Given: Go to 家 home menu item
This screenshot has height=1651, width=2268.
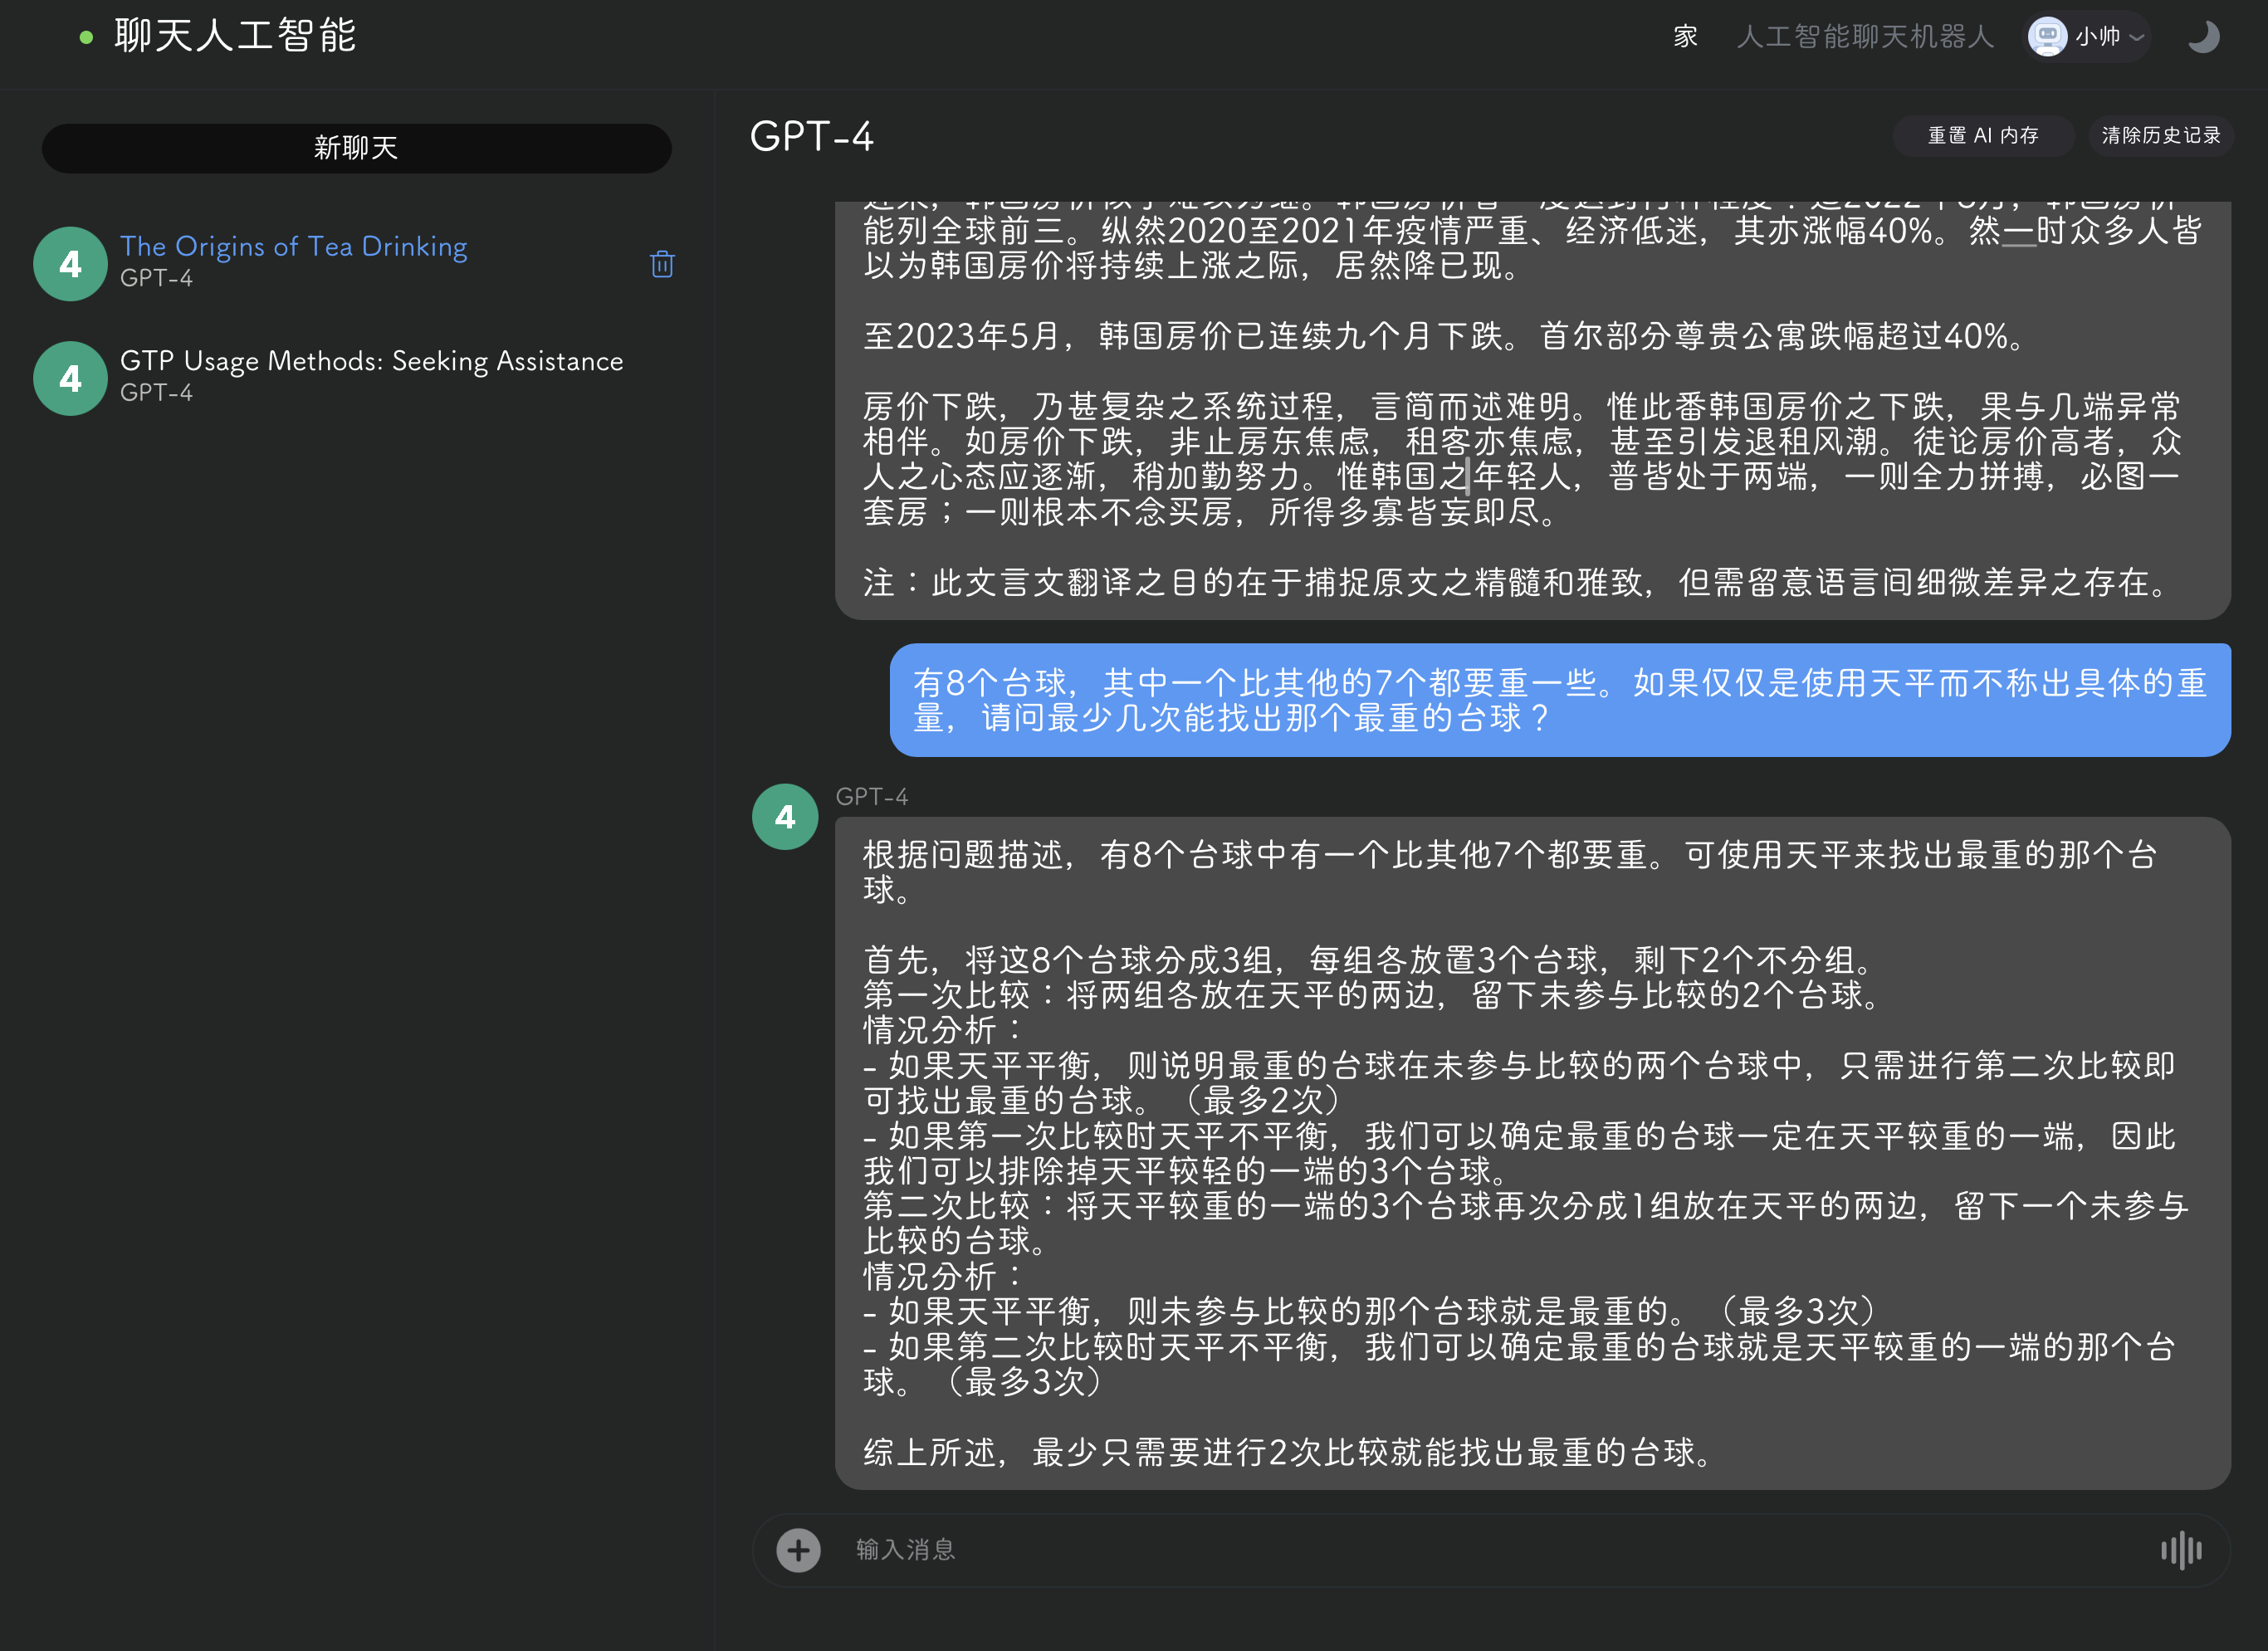Looking at the screenshot, I should pyautogui.click(x=1685, y=37).
